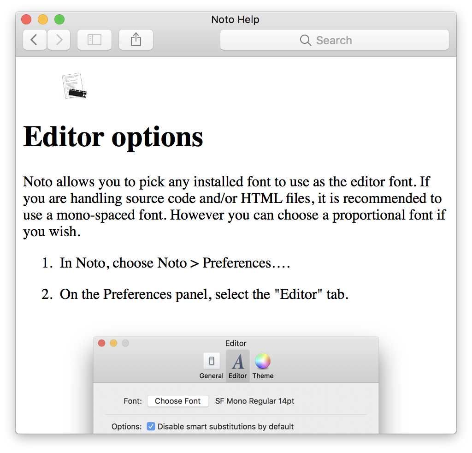Click the Choose Font button
Screen dimensions: 472x453
[177, 401]
